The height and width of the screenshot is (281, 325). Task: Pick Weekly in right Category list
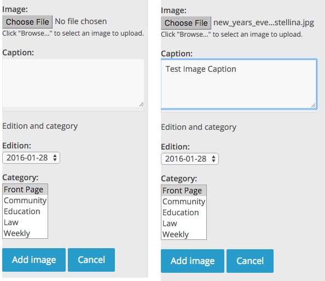click(184, 234)
